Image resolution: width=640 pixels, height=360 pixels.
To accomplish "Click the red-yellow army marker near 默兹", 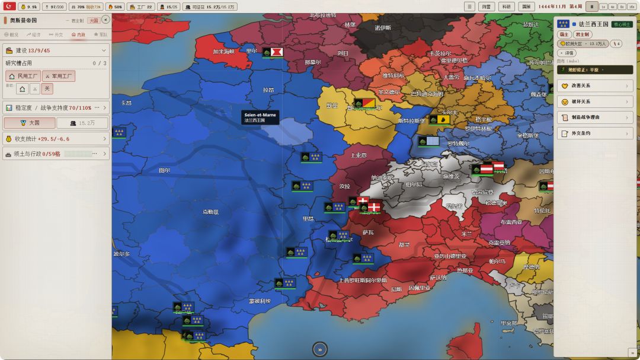I will click(364, 103).
